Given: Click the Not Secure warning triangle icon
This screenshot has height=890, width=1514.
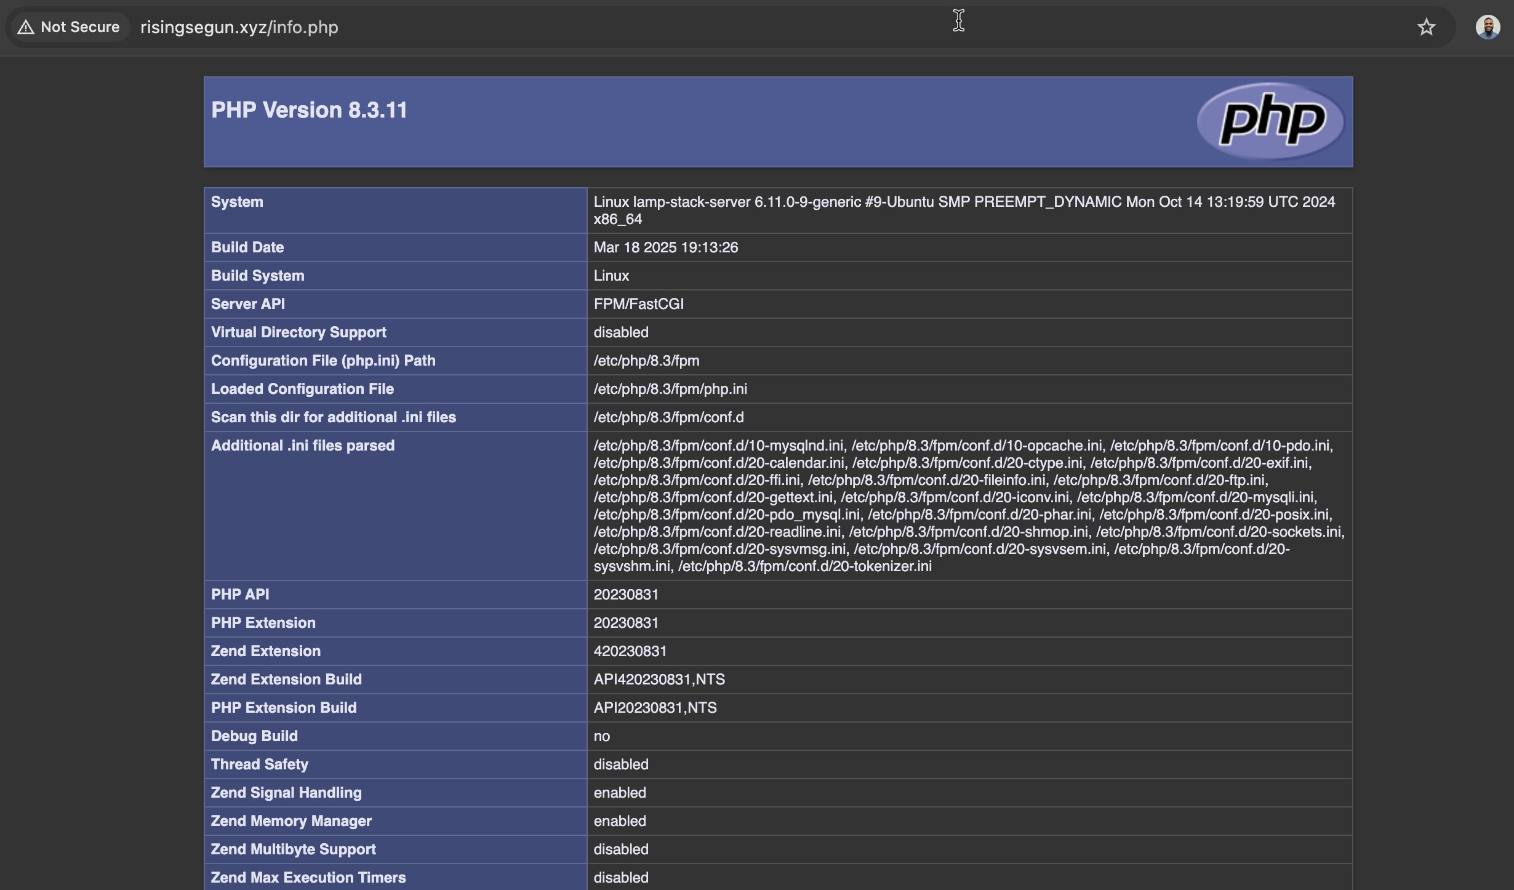Looking at the screenshot, I should click(x=25, y=26).
